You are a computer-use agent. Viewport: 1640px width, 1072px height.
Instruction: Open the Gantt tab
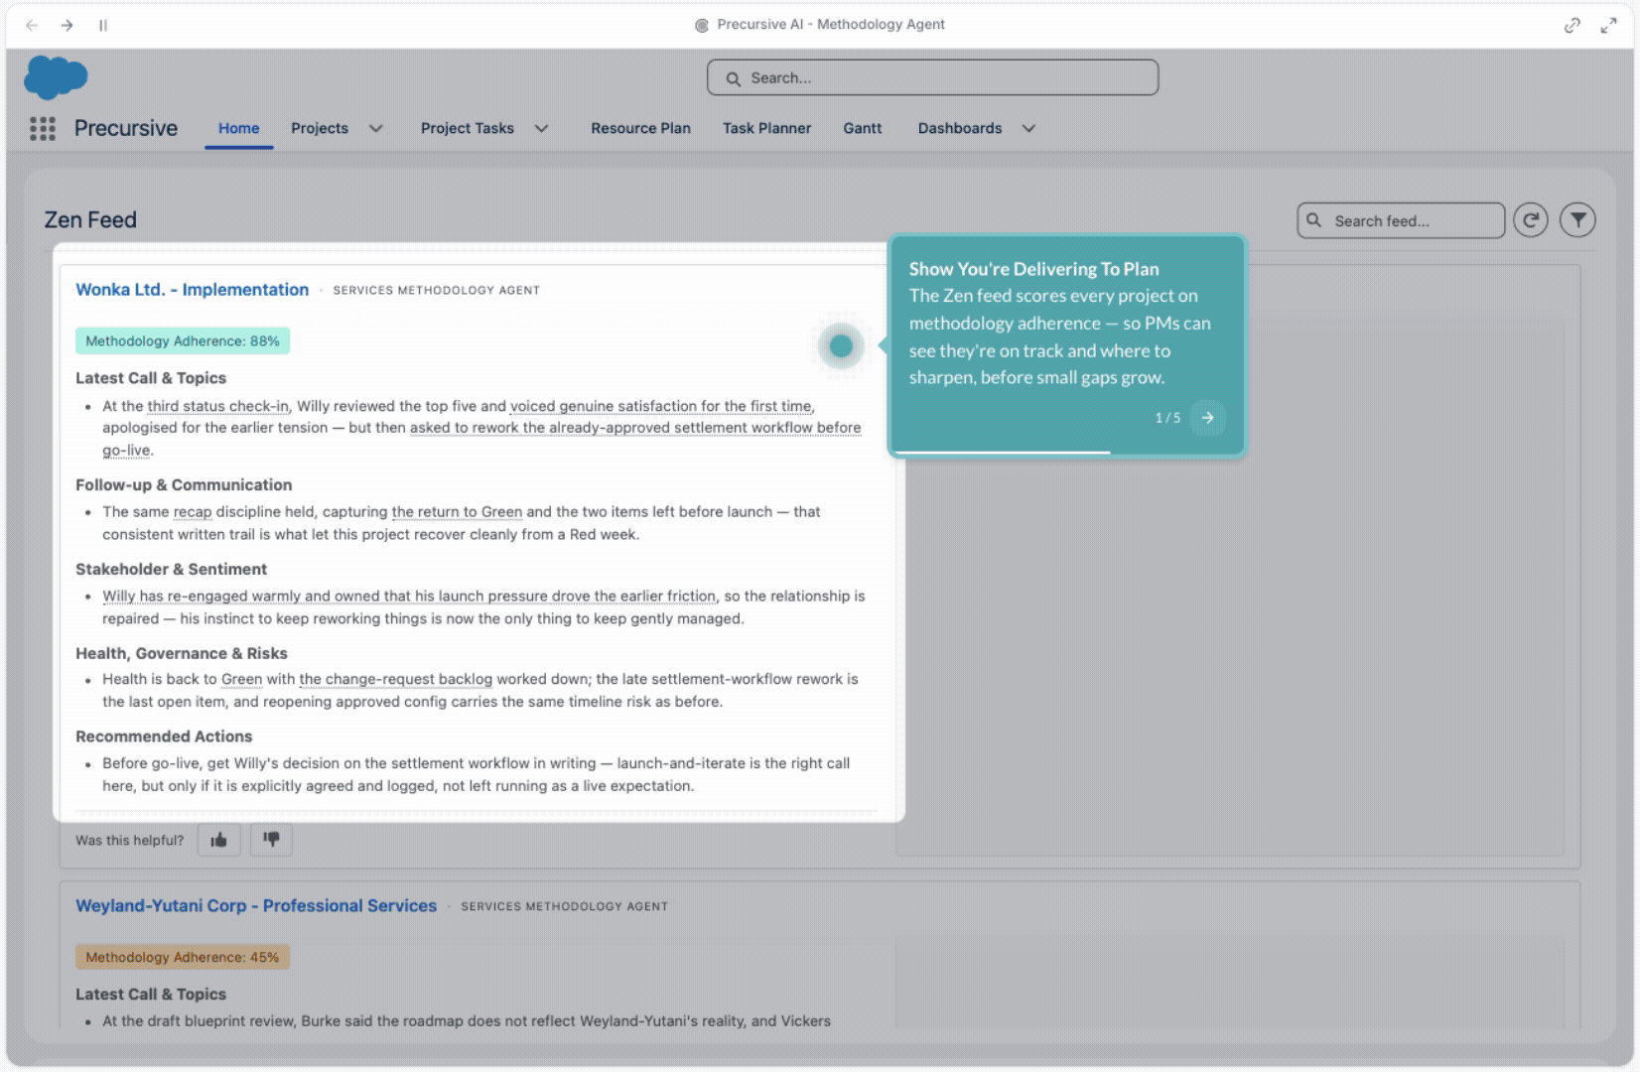(x=862, y=128)
